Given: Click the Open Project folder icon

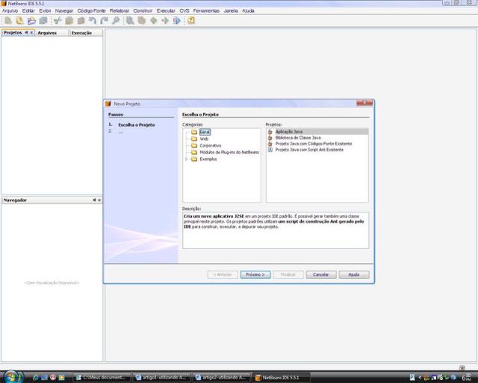Looking at the screenshot, I should coord(31,20).
